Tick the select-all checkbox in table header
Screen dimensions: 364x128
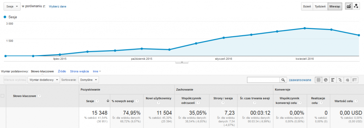click(2, 96)
